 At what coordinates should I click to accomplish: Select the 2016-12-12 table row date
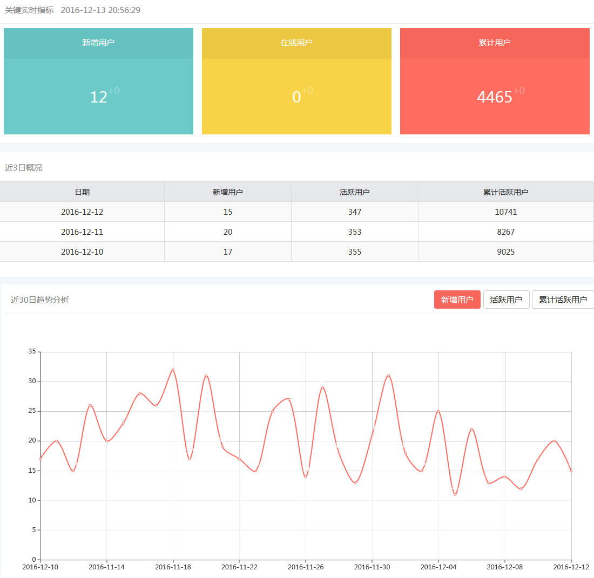(x=82, y=212)
